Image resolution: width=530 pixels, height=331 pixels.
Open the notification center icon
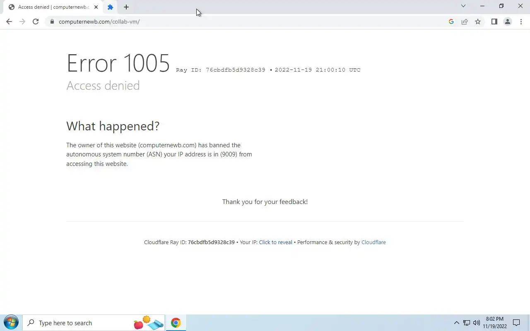pyautogui.click(x=516, y=323)
